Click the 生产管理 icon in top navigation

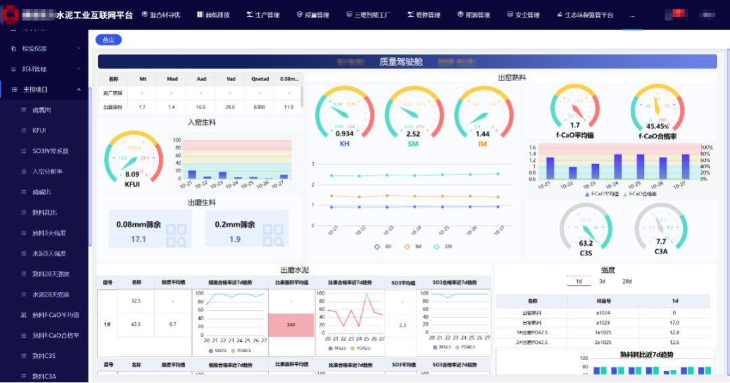coord(249,15)
